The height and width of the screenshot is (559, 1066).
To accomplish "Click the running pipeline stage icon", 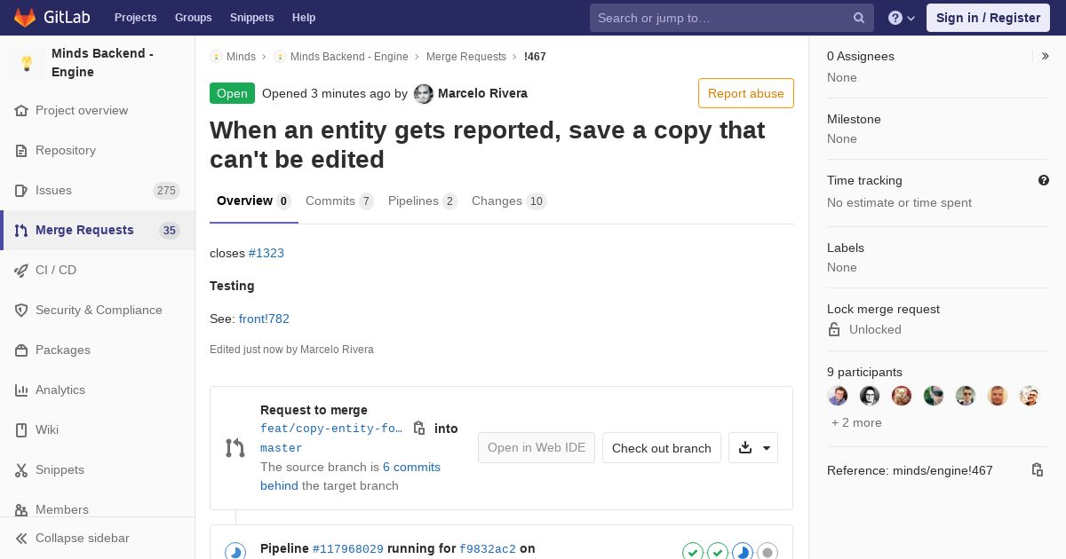I will pos(743,552).
